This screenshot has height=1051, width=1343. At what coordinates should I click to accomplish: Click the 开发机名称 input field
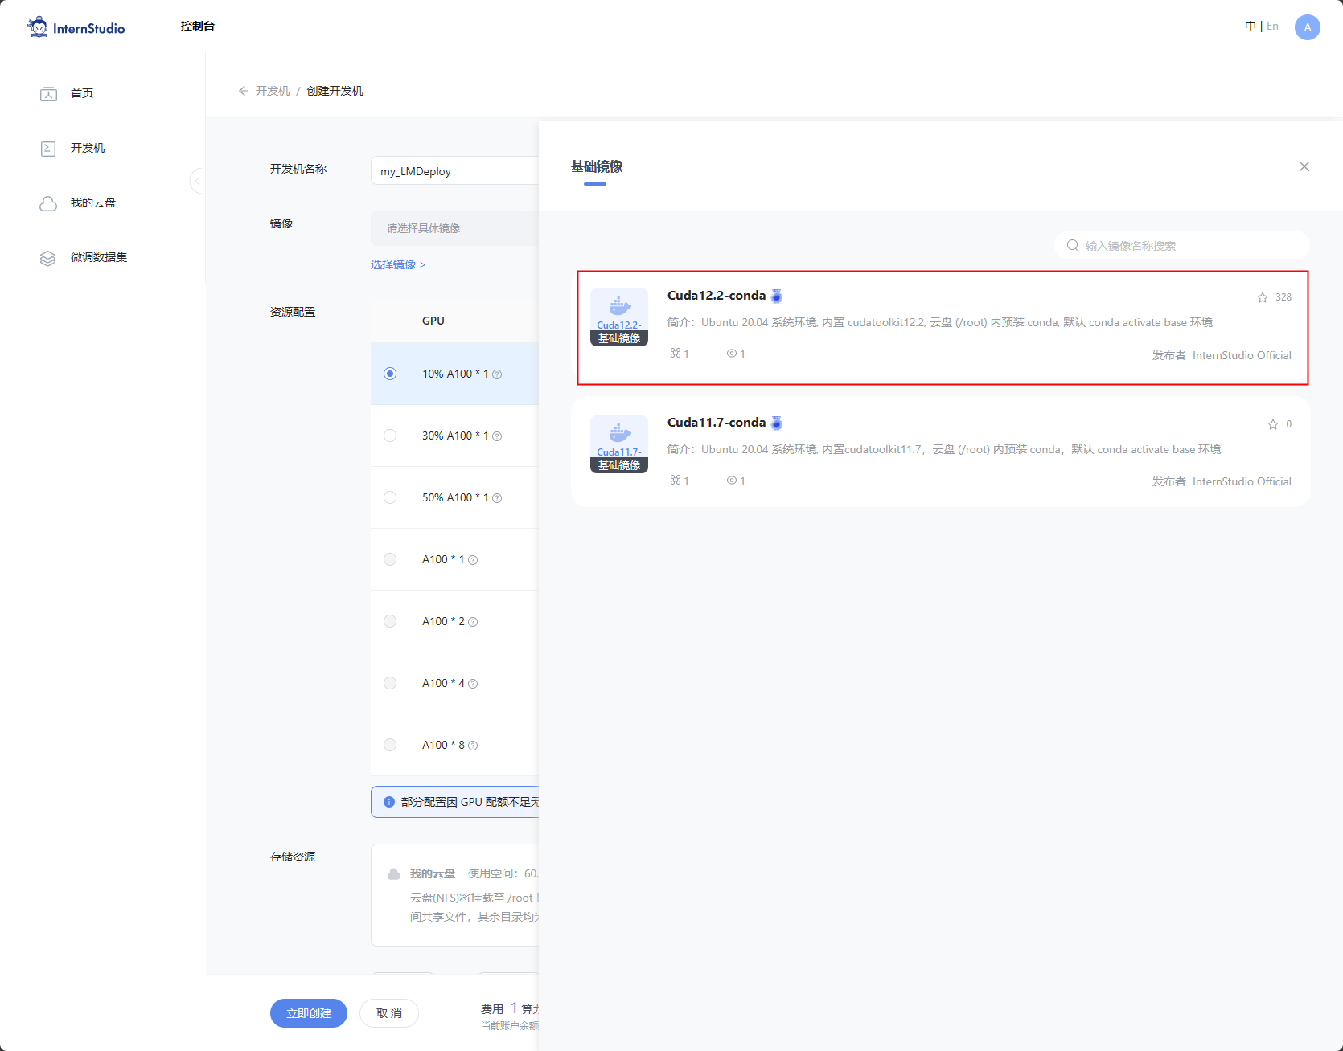coord(455,170)
